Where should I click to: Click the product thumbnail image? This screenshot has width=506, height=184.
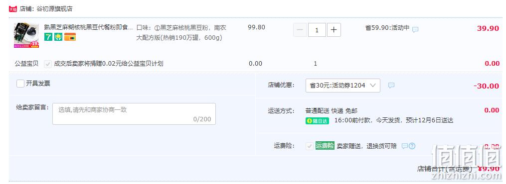26,35
